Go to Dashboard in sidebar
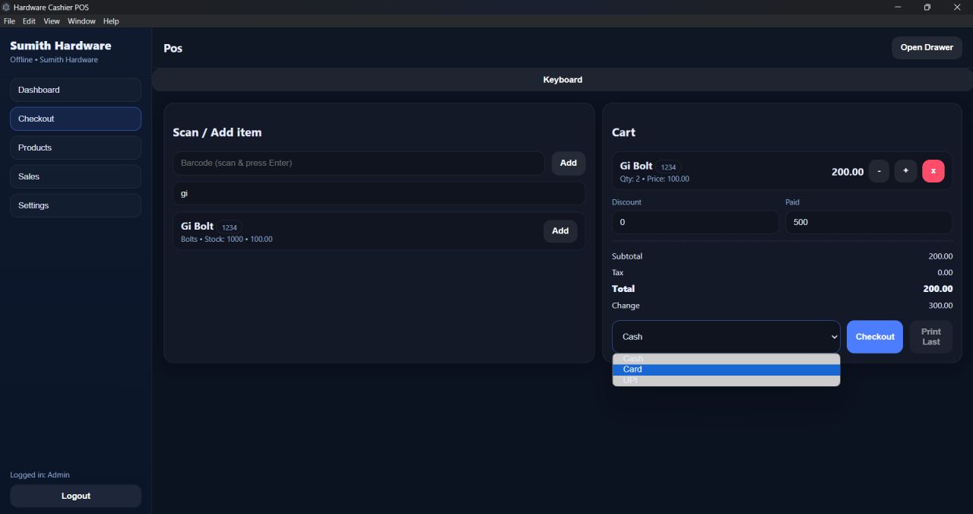Screen dimensions: 973x514 click(75, 90)
